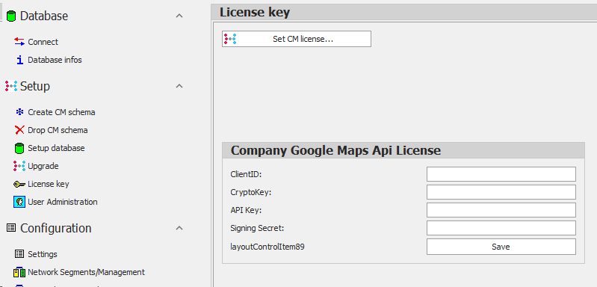Click the Set CM license... button
The height and width of the screenshot is (287, 597).
[297, 39]
